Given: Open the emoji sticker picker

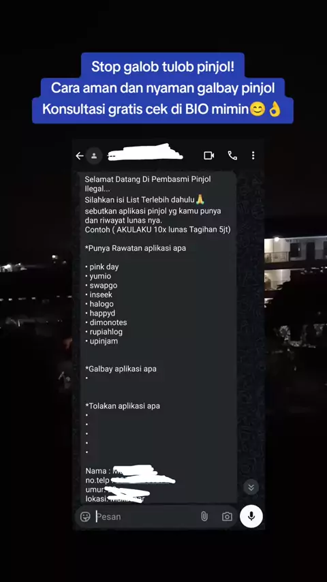Looking at the screenshot, I should coord(85,517).
